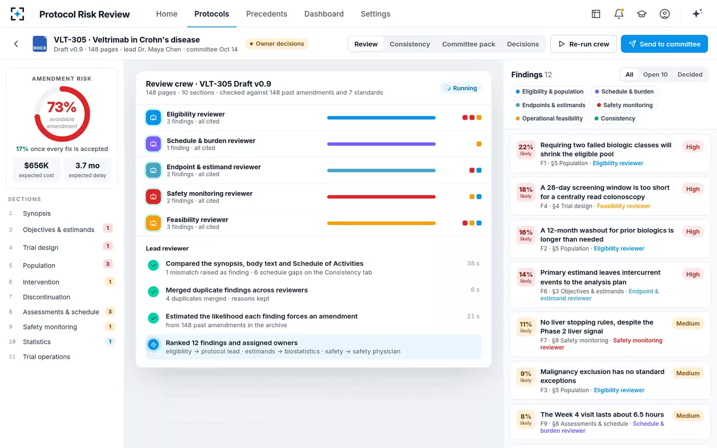Open the Discontinuation section
This screenshot has width=717, height=448.
[x=62, y=297]
